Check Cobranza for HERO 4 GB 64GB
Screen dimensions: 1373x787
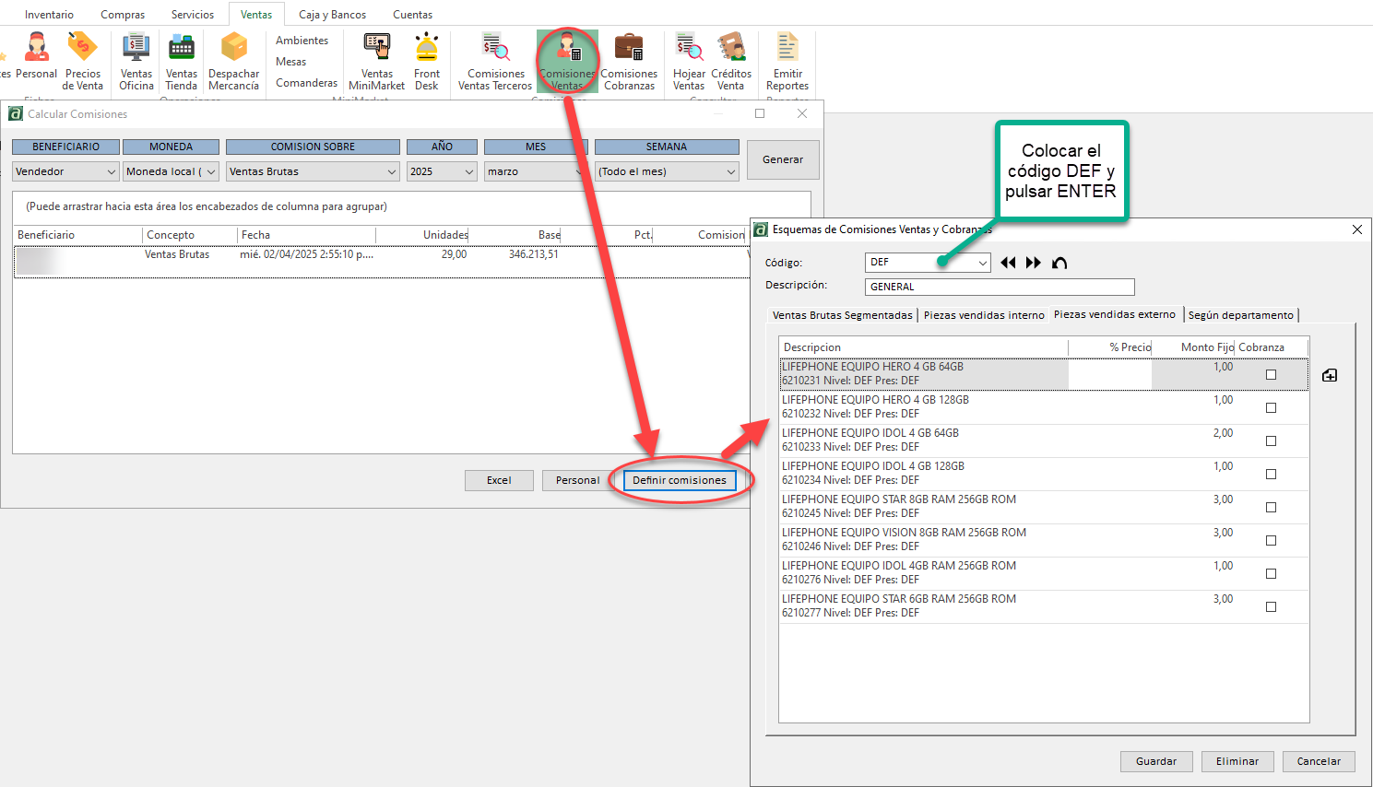pos(1271,374)
